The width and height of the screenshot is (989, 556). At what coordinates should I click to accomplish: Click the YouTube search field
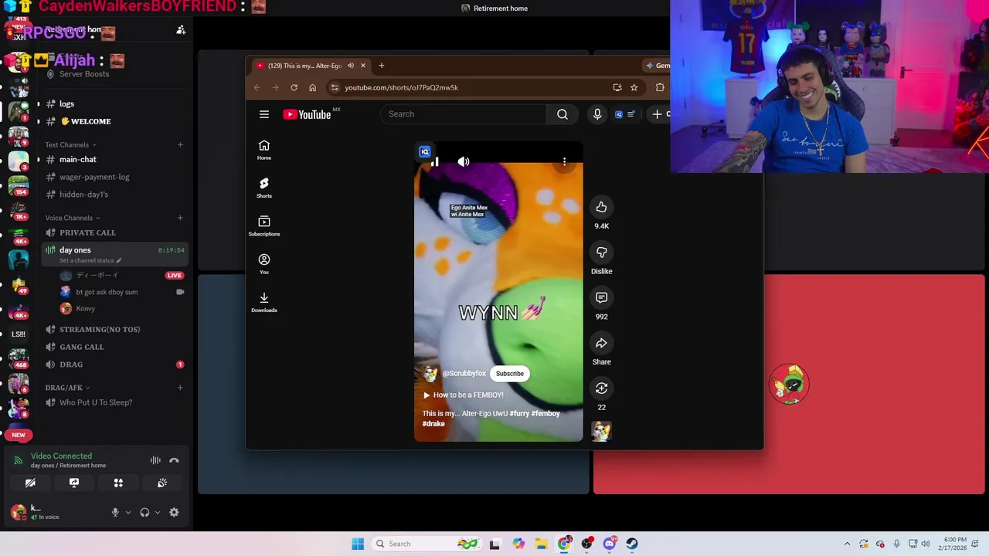pyautogui.click(x=464, y=114)
